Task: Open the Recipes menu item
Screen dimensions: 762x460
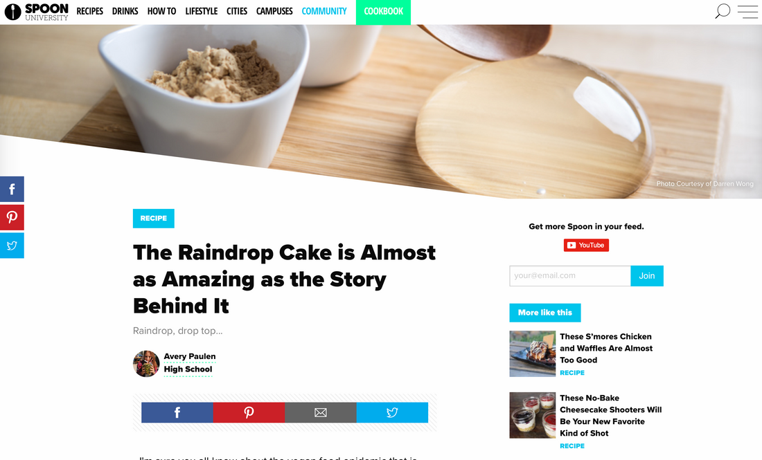Action: [x=89, y=12]
